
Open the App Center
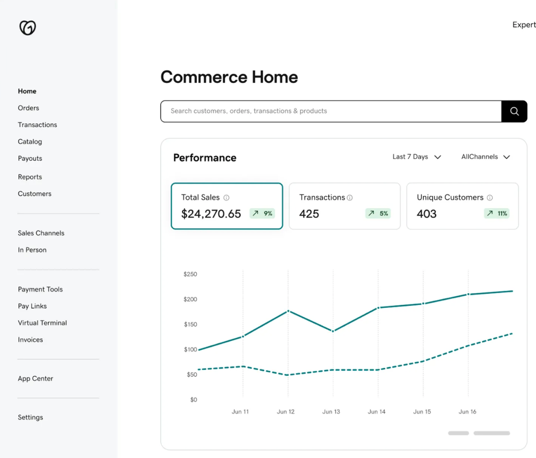[x=35, y=378]
